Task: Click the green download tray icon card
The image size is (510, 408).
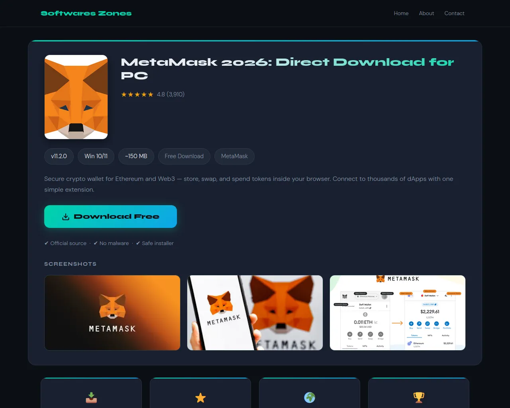Action: pos(91,393)
